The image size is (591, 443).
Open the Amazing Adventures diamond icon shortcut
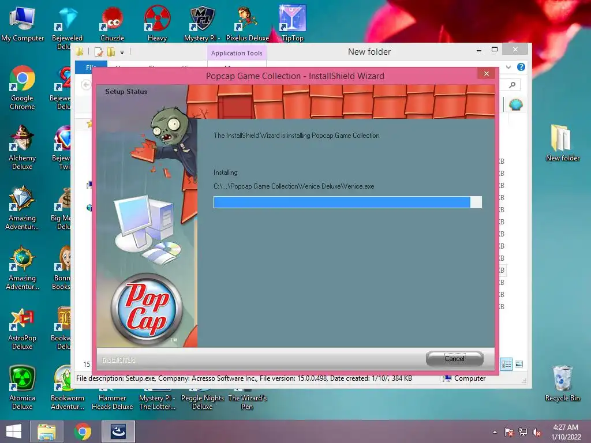pyautogui.click(x=23, y=207)
